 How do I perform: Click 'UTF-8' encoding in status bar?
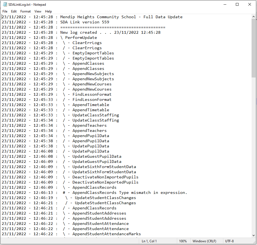click(x=229, y=241)
